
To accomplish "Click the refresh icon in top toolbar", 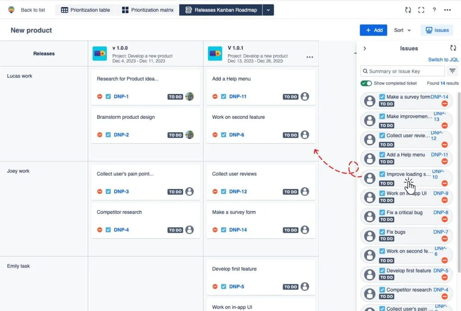I will (x=408, y=10).
